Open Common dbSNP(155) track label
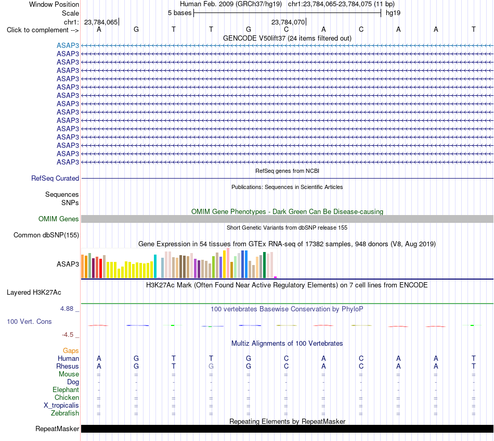494x441 pixels. (x=46, y=235)
